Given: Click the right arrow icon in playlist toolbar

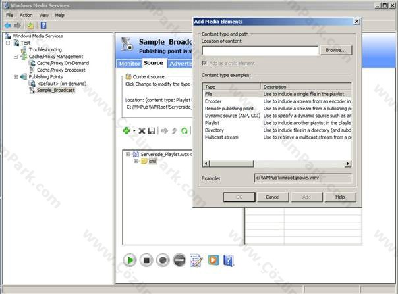Looking at the screenshot, I should click(165, 131).
